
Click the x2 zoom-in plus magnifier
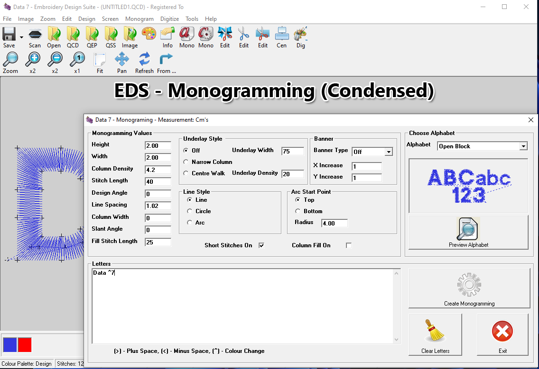tap(33, 60)
